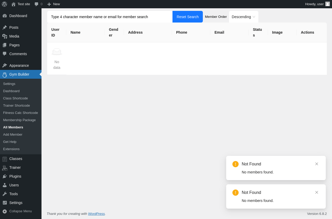Click the Comments speech bubble sidebar icon
This screenshot has width=332, height=219.
pyautogui.click(x=5, y=54)
